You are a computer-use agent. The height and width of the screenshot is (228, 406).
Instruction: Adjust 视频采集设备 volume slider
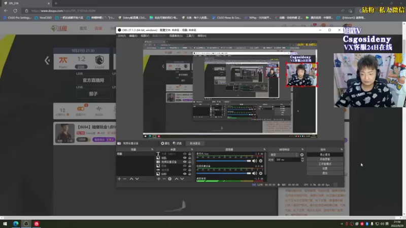224,173
